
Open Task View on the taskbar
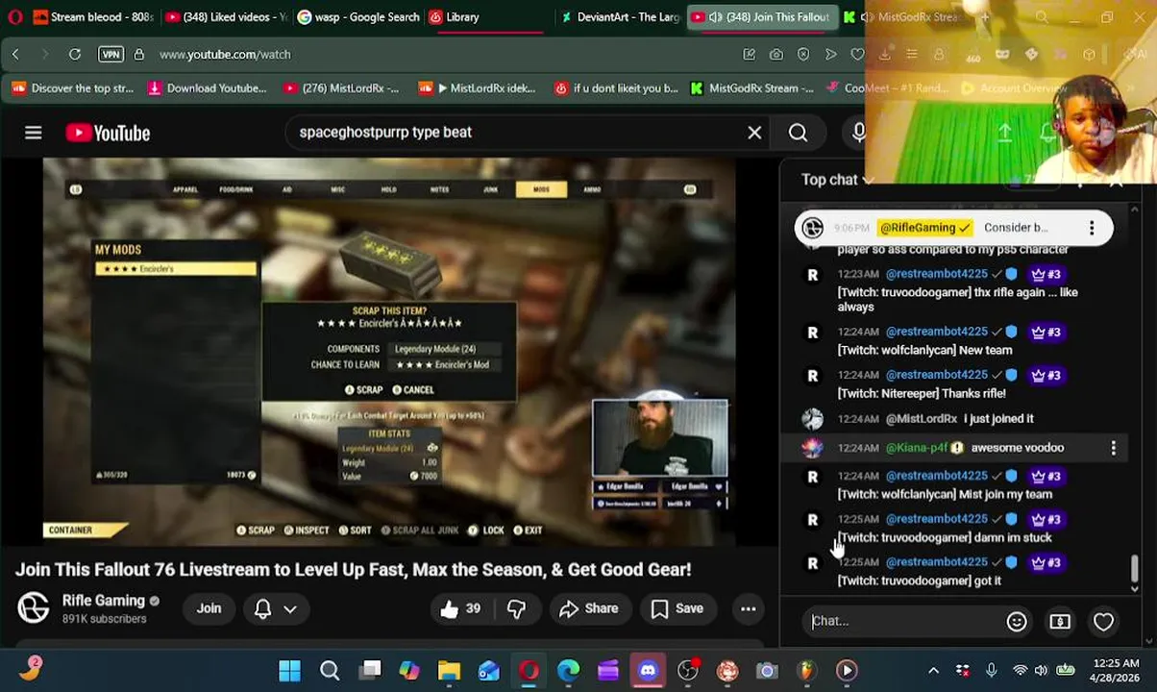point(370,671)
